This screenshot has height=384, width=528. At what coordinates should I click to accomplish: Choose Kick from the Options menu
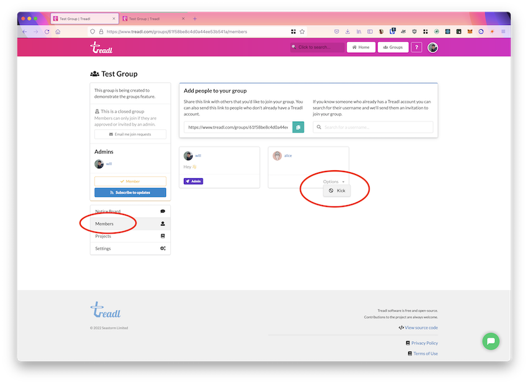click(x=337, y=191)
